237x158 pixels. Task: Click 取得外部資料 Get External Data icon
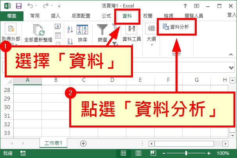coord(11,29)
